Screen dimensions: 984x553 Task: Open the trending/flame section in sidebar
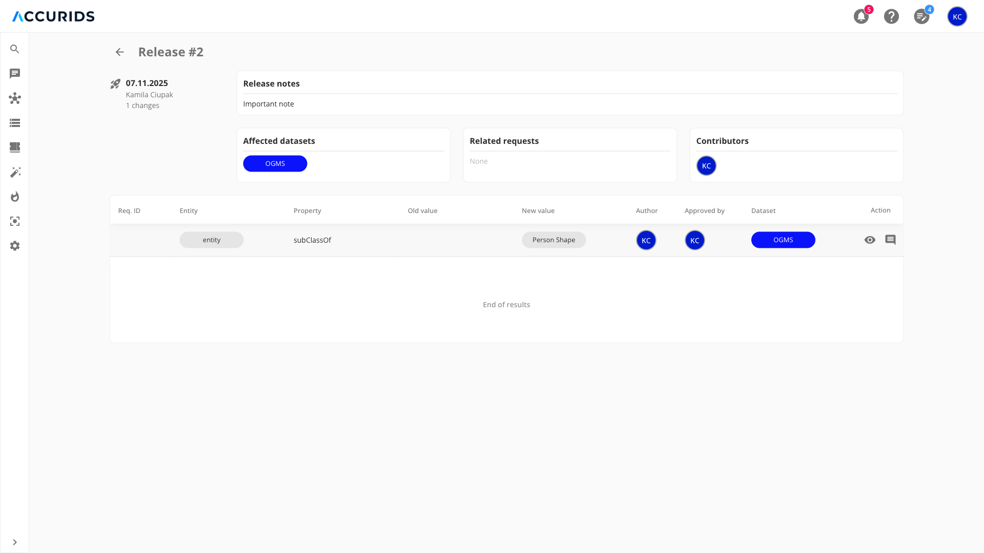15,197
